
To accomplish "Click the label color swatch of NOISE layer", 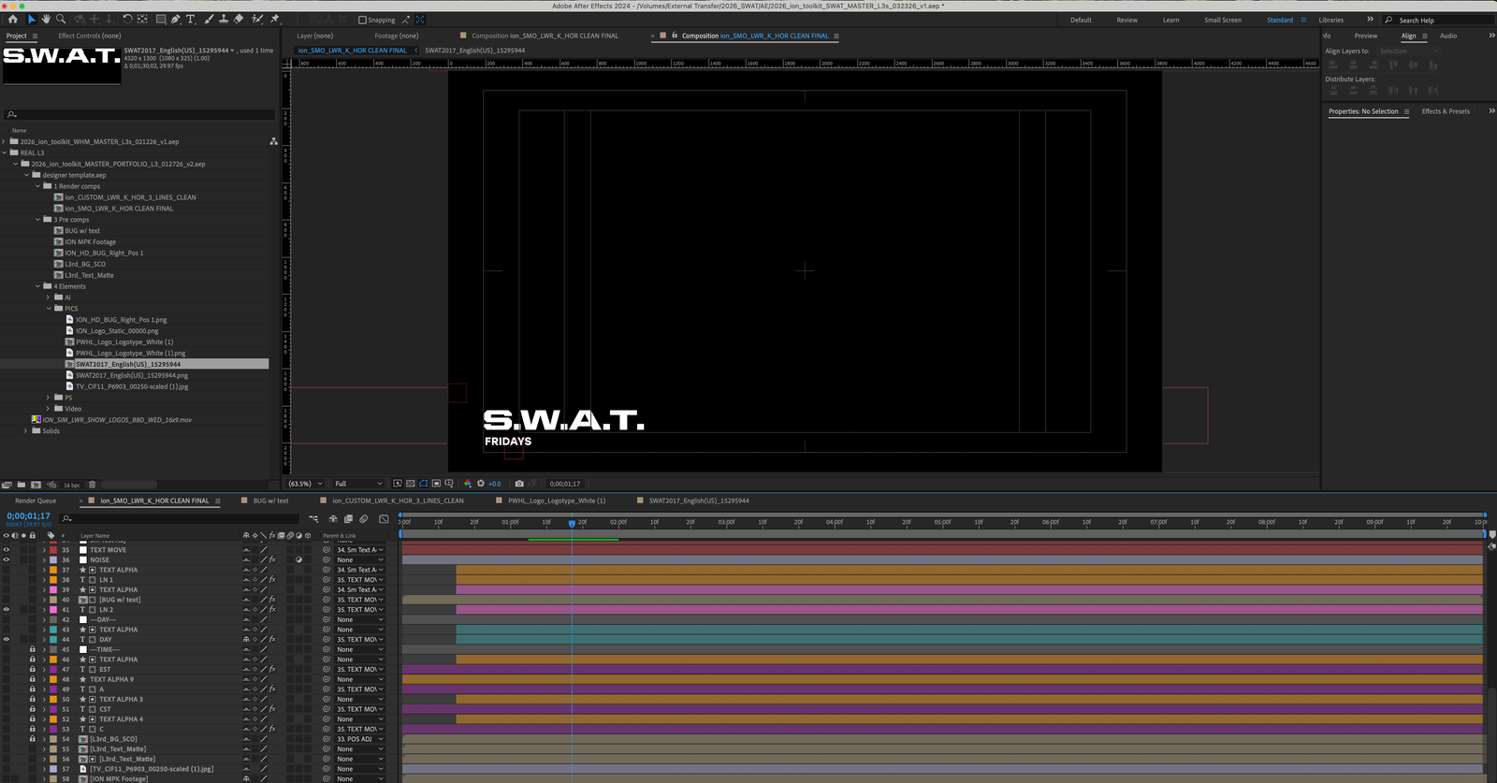I will [53, 559].
